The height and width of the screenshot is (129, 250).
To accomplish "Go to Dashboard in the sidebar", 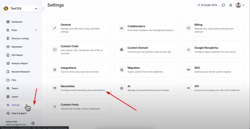I will (x=17, y=22).
